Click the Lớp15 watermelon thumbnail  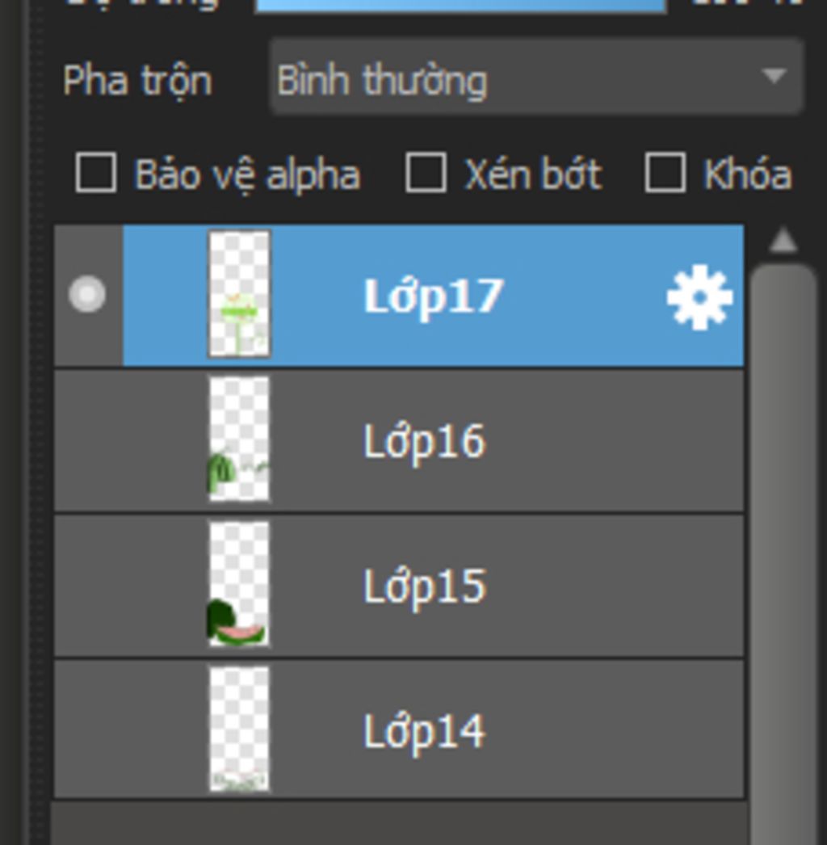[239, 584]
